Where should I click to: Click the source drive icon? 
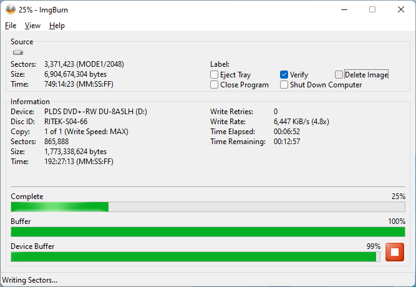[x=18, y=53]
